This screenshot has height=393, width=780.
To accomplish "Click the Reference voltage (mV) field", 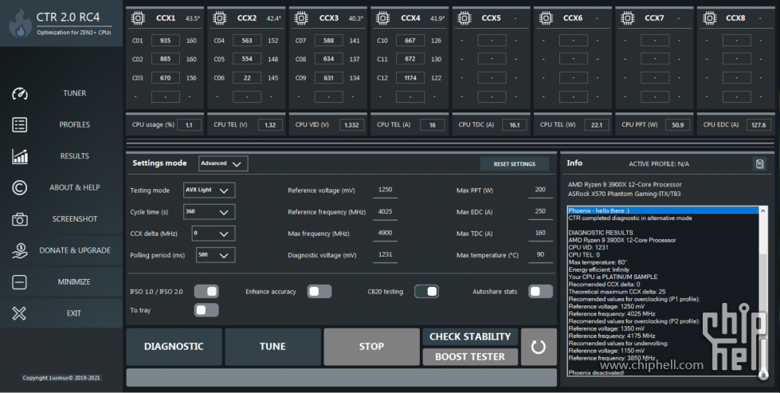I will pos(385,190).
